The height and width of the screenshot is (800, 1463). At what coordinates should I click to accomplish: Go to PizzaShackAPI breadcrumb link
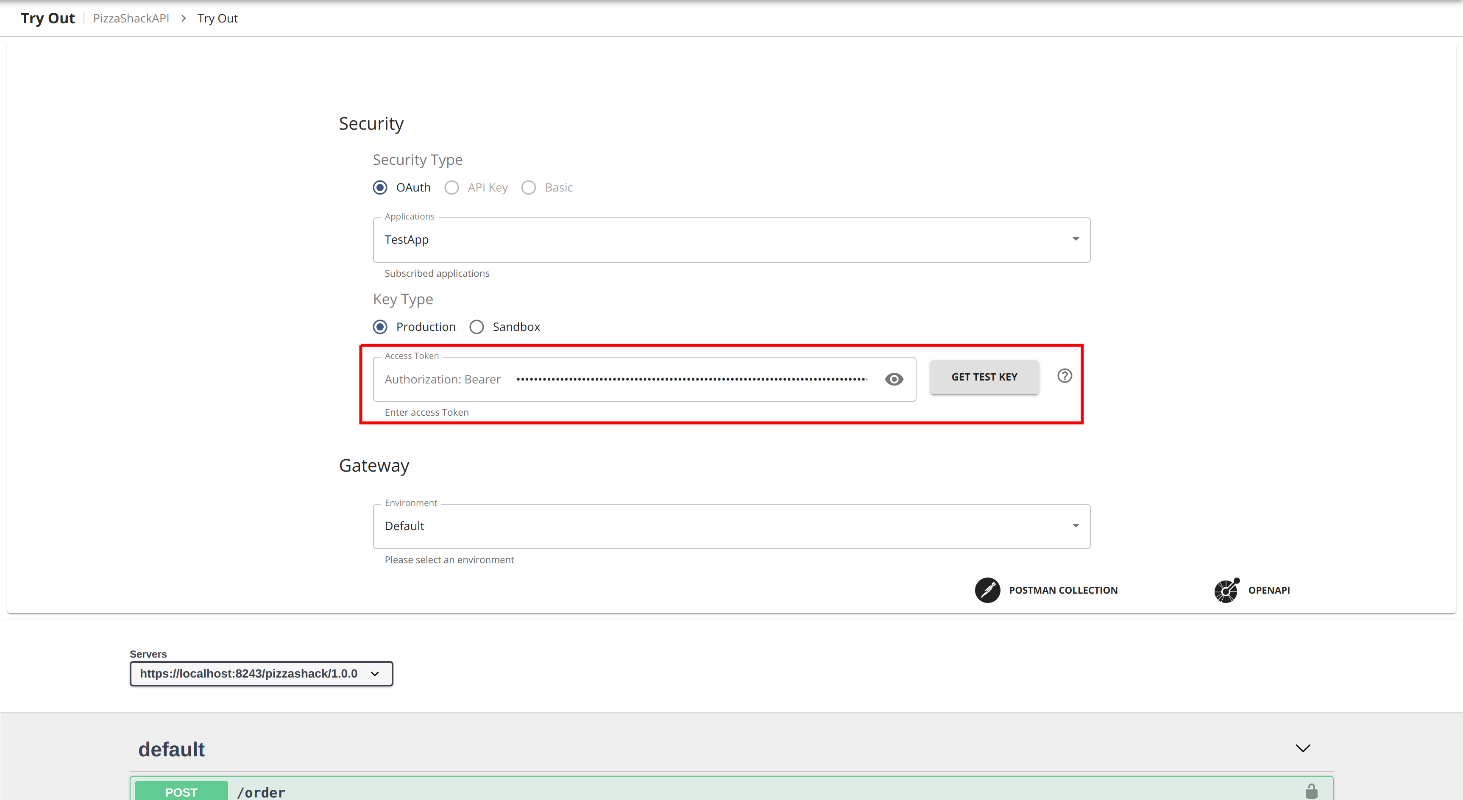pyautogui.click(x=131, y=18)
